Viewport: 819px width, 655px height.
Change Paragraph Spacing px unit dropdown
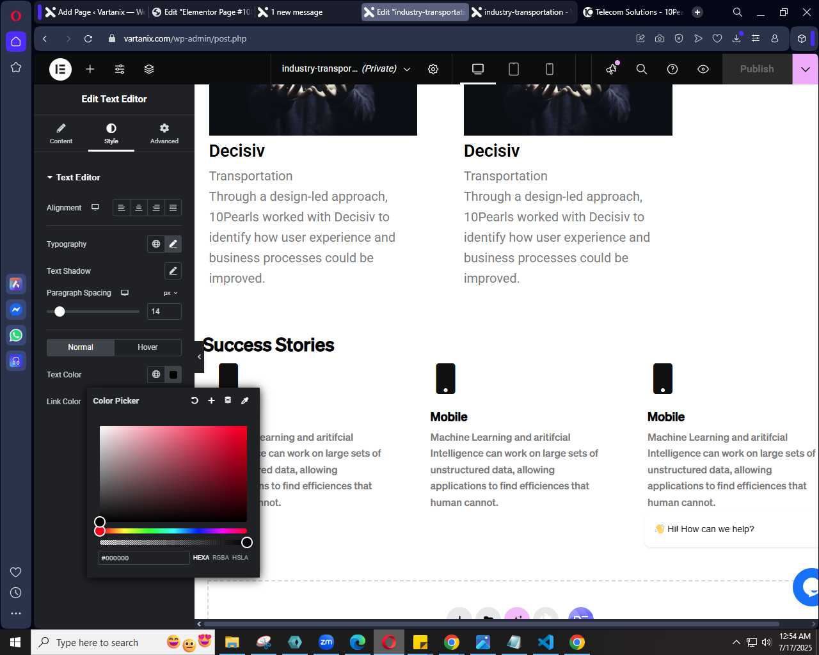[x=170, y=293]
